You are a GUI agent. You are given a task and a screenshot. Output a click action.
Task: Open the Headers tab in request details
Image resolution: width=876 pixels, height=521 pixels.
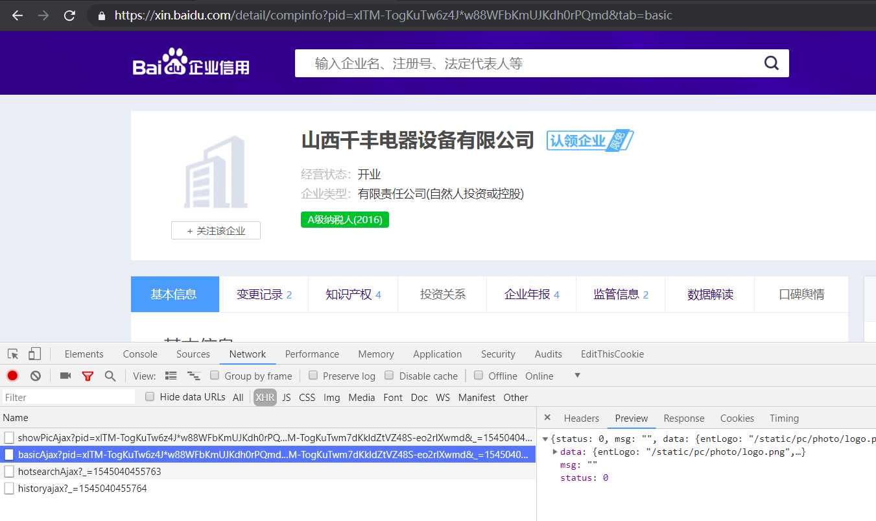click(581, 418)
